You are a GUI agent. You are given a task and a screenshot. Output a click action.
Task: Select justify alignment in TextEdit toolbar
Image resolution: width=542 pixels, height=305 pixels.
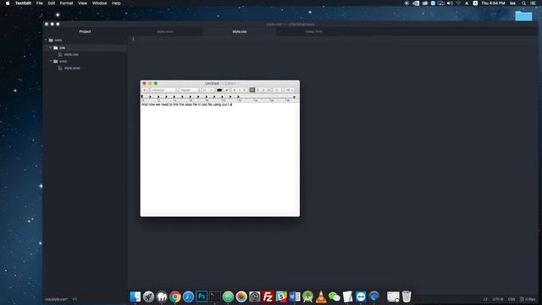(x=263, y=90)
